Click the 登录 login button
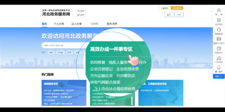 point(169,15)
